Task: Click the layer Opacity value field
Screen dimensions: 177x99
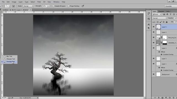Action: 176,18
